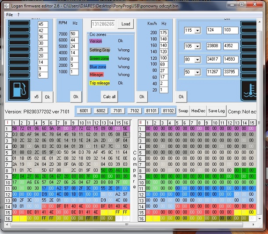Screen dimensions: 268x234
Task: Open the 105 temperature dropdown
Action: tap(197, 46)
